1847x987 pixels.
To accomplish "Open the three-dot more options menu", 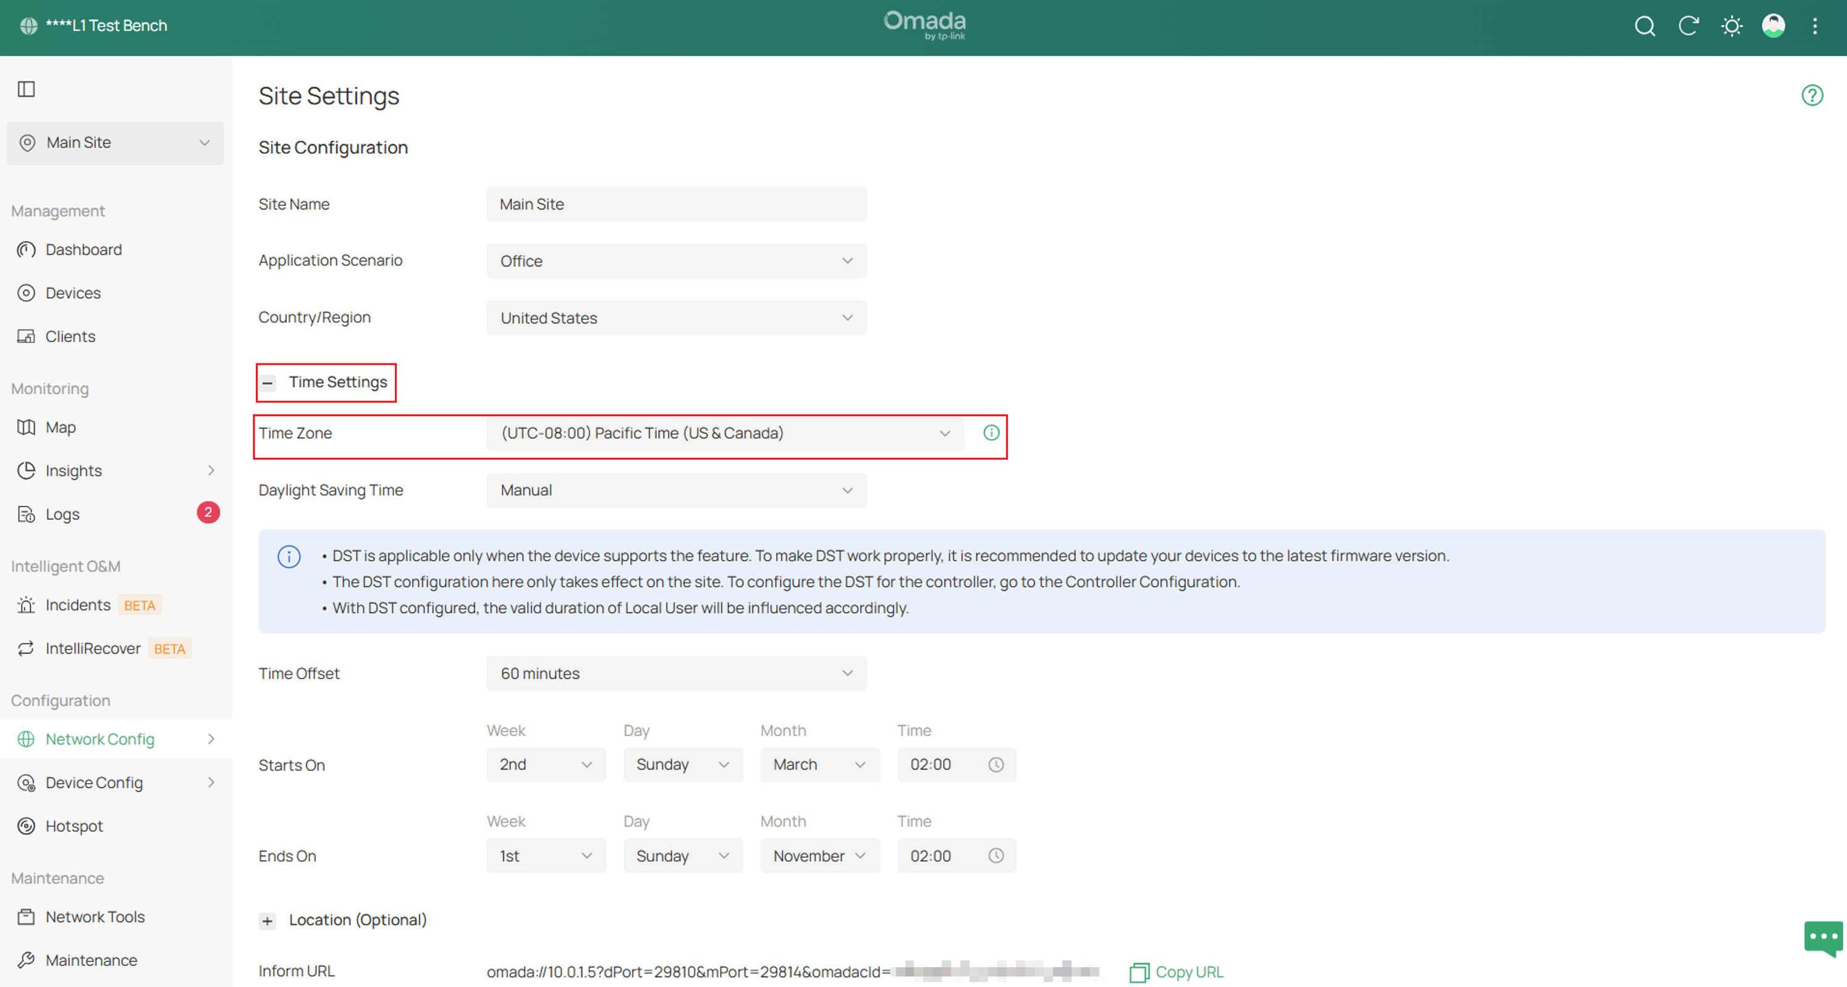I will pos(1815,27).
